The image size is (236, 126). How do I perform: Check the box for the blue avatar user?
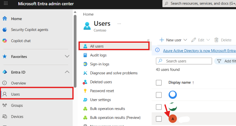click(159, 95)
